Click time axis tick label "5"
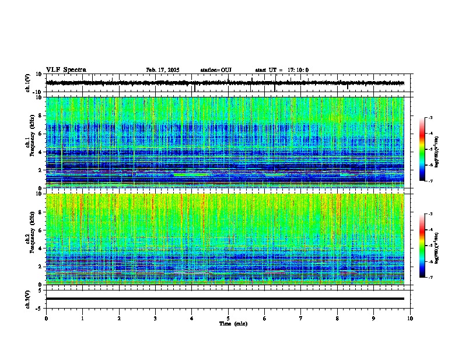This screenshot has height=357, width=462. pos(228,318)
